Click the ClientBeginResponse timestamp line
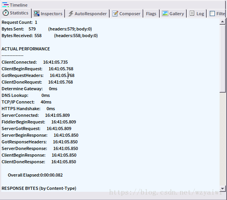Viewport: 227px width, 200px height. 39,155
